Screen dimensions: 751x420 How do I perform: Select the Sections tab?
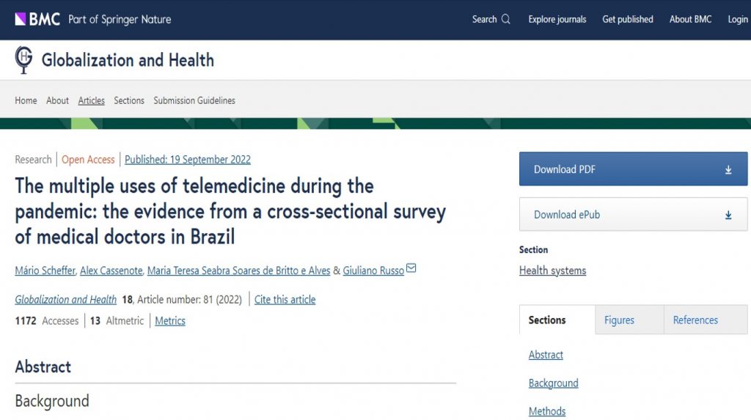[x=547, y=320]
